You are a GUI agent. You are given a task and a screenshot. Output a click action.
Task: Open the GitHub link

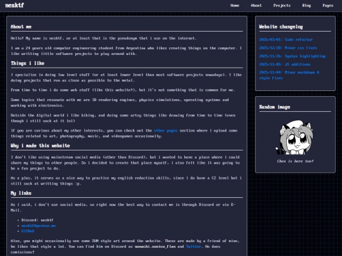(x=28, y=231)
